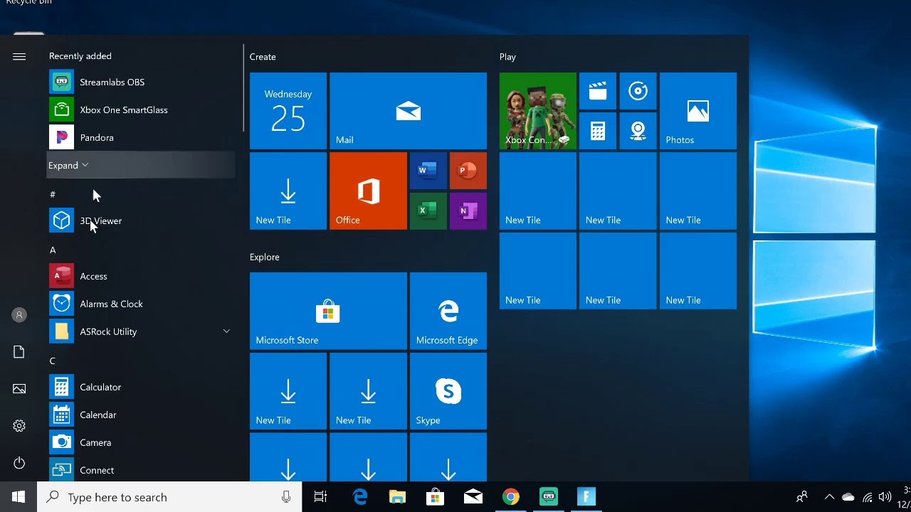
Task: Click the Windows Start button
Action: click(19, 497)
